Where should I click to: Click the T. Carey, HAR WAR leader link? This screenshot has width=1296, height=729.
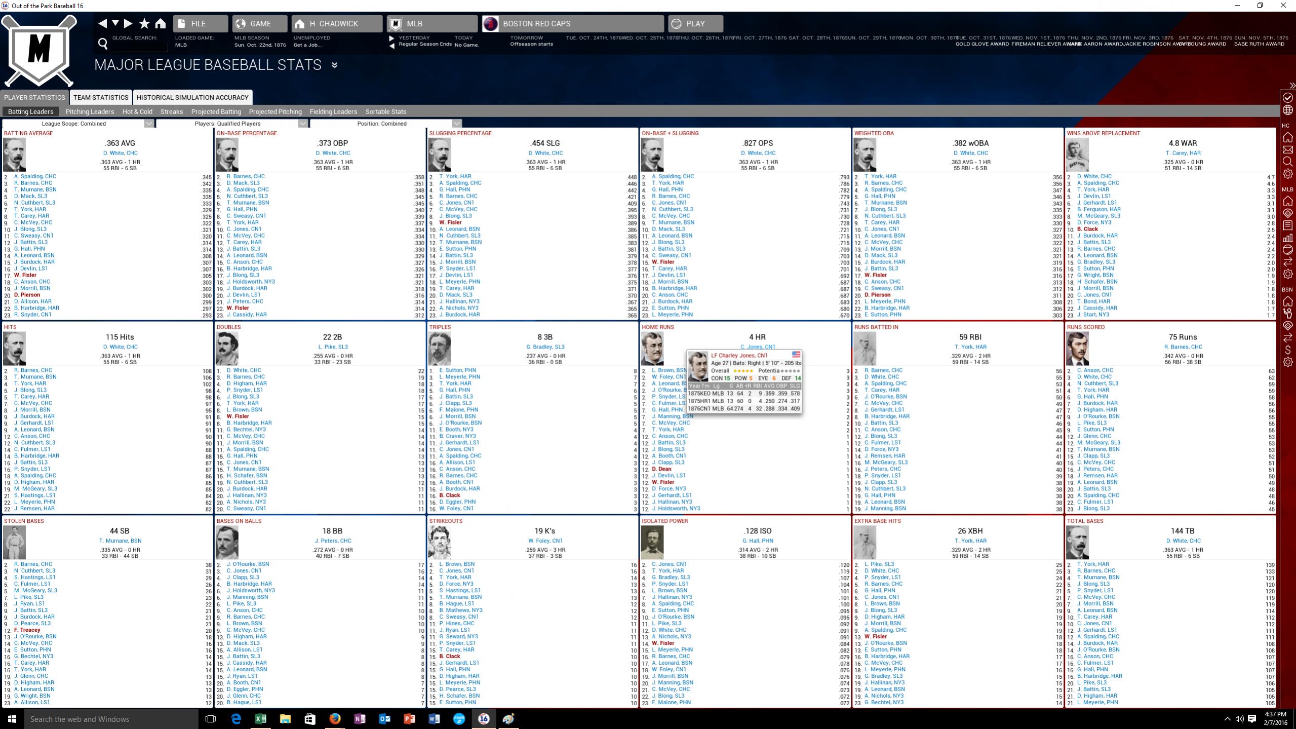tap(1183, 153)
